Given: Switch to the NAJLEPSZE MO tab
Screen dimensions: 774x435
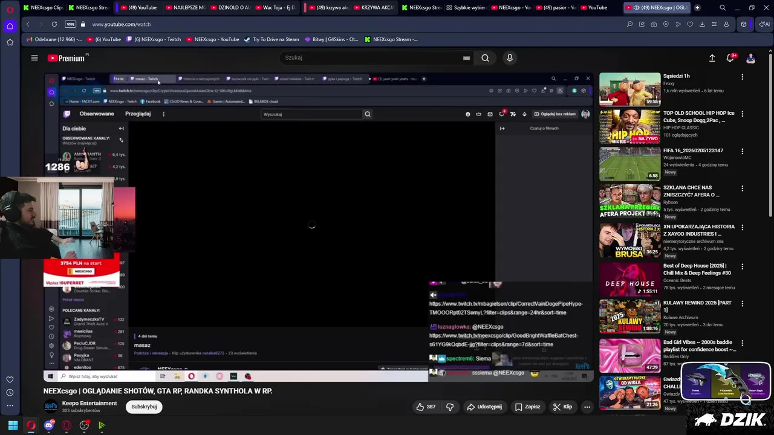Looking at the screenshot, I should [185, 8].
